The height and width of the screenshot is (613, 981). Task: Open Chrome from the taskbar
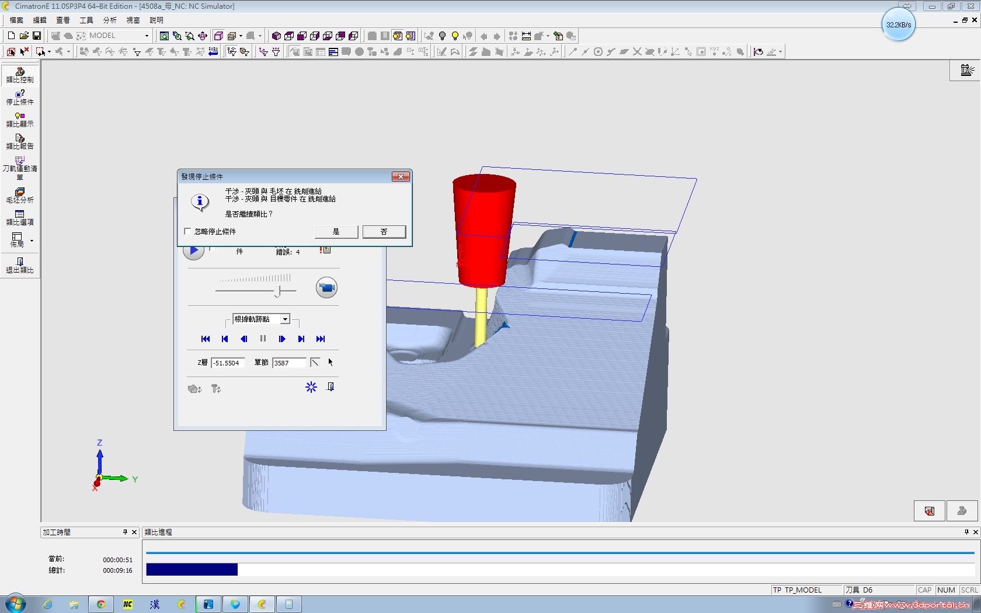[101, 604]
